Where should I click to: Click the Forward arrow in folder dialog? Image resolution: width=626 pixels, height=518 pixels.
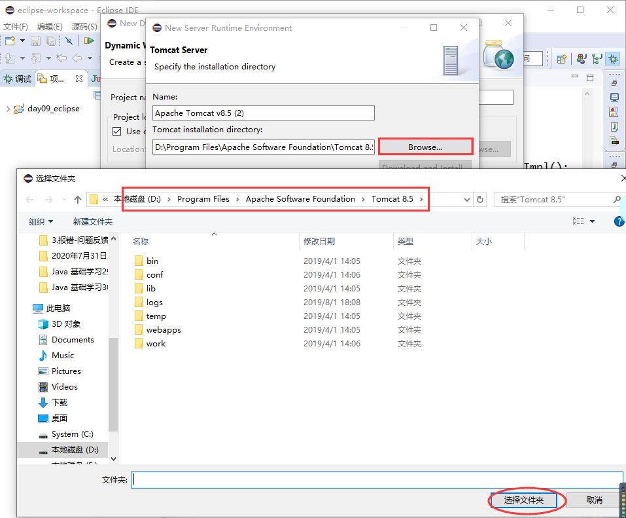coord(48,200)
